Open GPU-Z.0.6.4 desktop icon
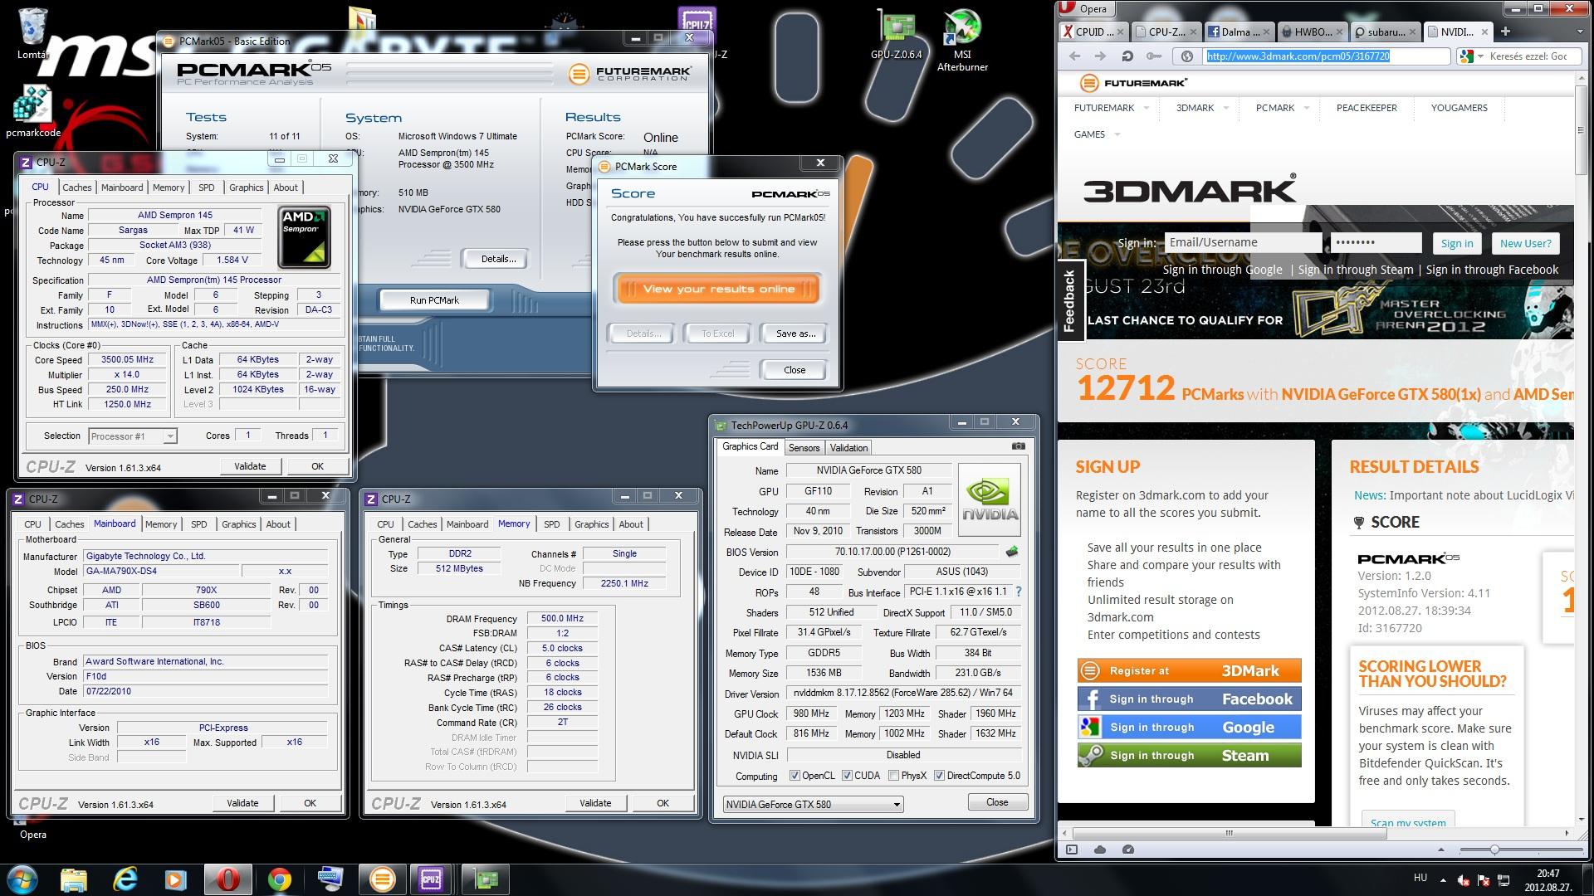The width and height of the screenshot is (1594, 896). (x=897, y=35)
